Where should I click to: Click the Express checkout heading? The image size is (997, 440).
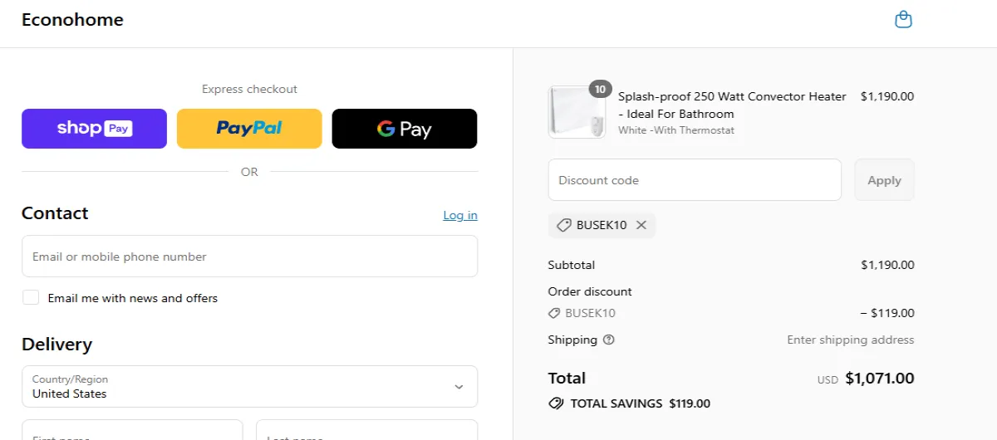(x=249, y=89)
